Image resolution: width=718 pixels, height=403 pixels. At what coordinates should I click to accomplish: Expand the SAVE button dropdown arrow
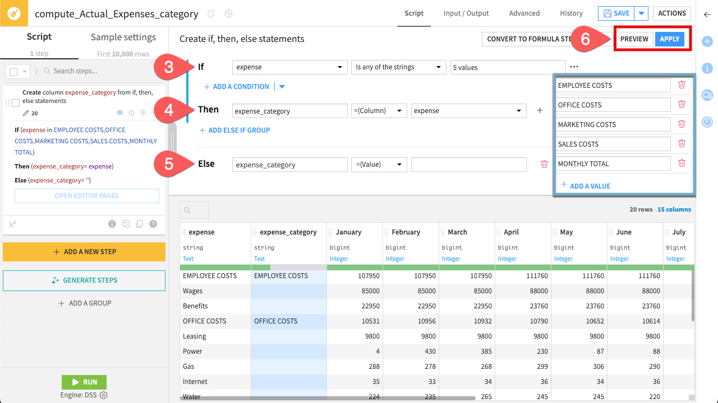(x=641, y=13)
